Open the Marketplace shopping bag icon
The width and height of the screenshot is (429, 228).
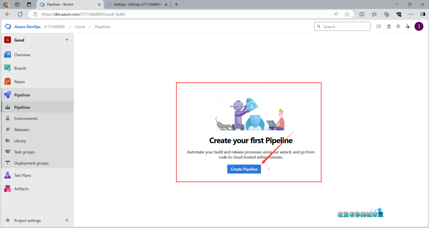pyautogui.click(x=389, y=26)
